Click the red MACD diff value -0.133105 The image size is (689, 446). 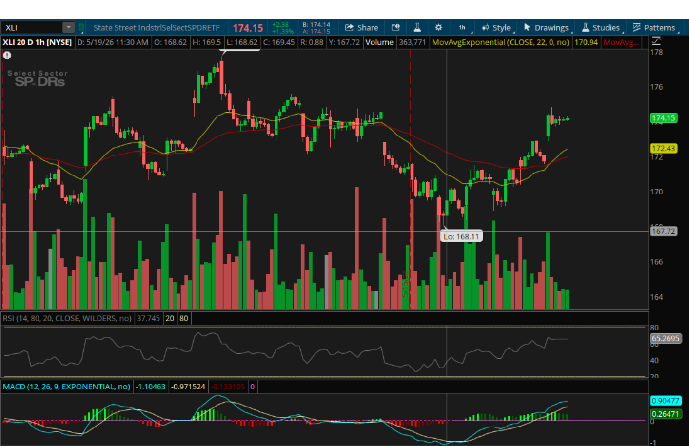coord(228,387)
